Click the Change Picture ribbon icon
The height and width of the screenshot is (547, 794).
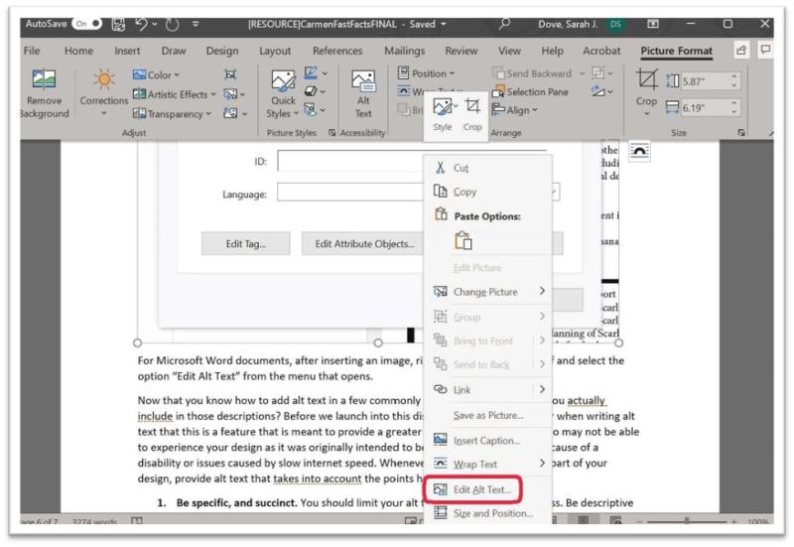[x=233, y=94]
